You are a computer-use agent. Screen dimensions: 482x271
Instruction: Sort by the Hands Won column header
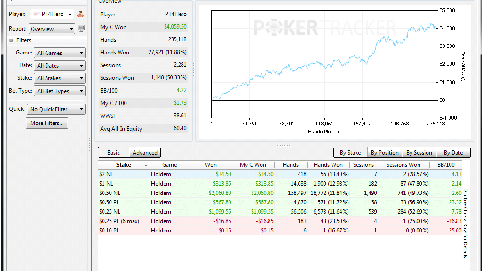(328, 165)
